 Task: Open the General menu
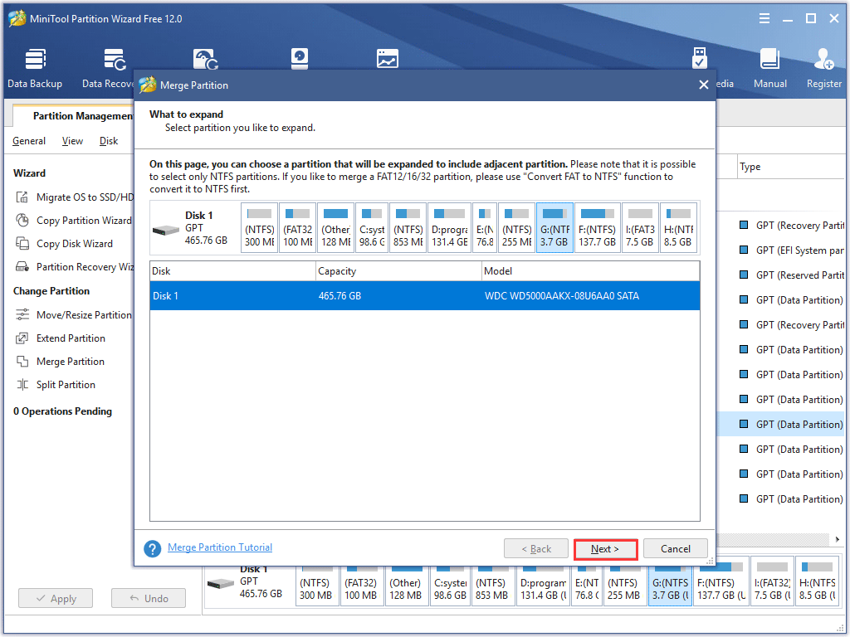pyautogui.click(x=29, y=140)
